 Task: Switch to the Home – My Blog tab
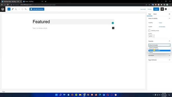tap(33, 2)
